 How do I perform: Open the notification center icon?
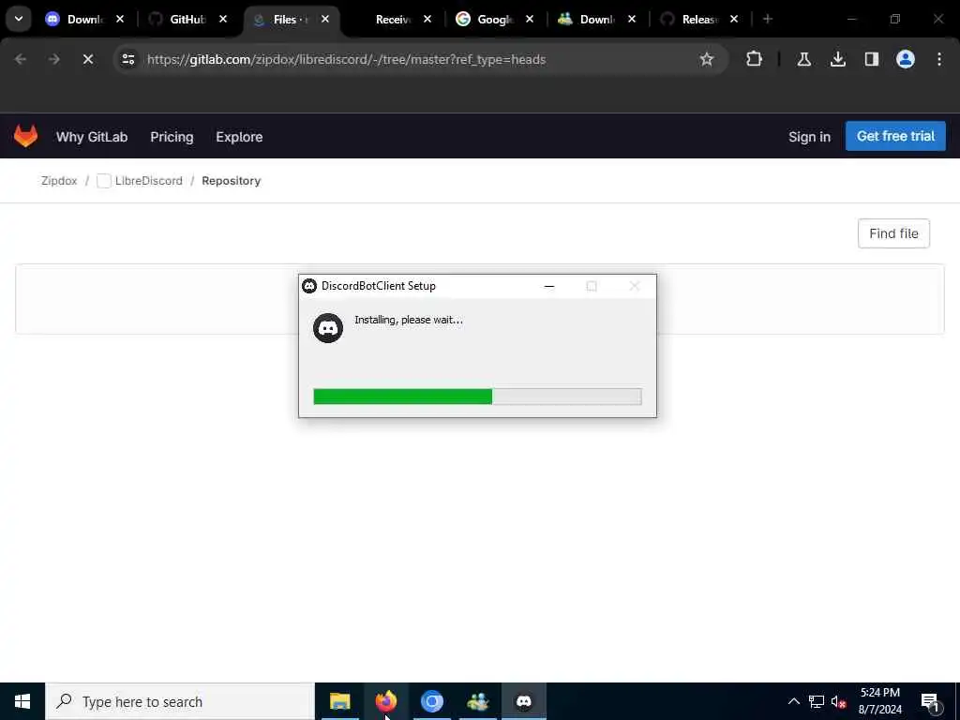pyautogui.click(x=931, y=702)
